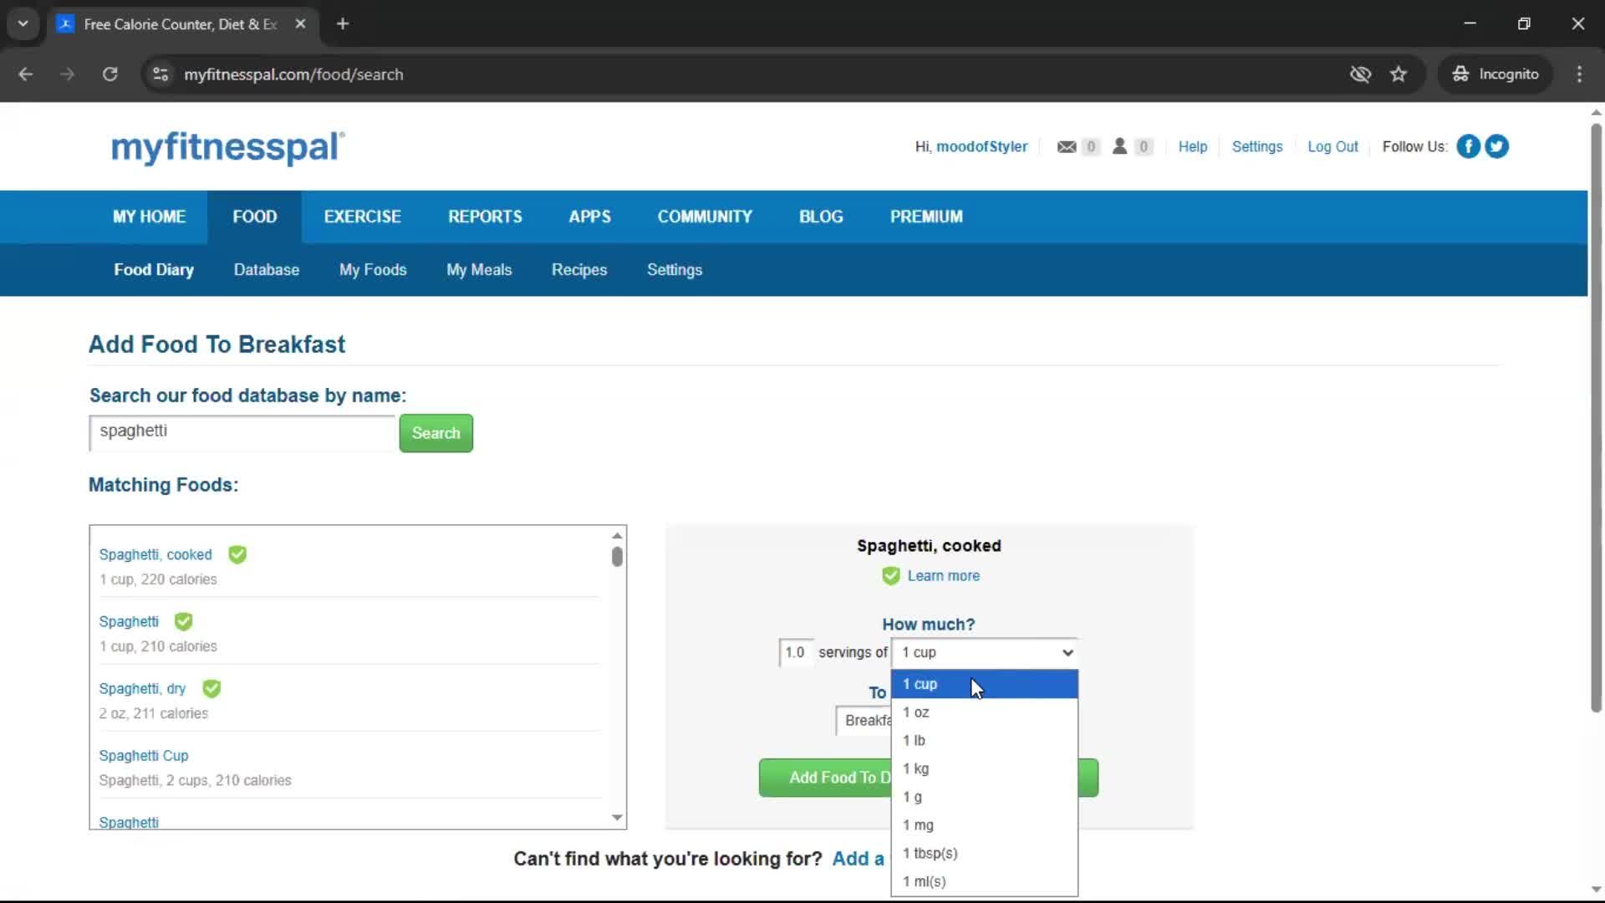1605x903 pixels.
Task: Open the Breakfast meal dropdown
Action: (x=864, y=721)
